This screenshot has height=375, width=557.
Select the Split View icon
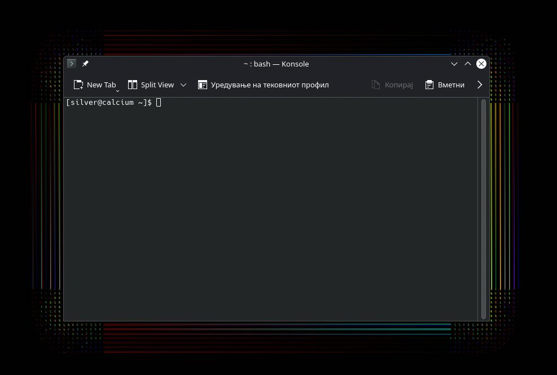coord(131,85)
